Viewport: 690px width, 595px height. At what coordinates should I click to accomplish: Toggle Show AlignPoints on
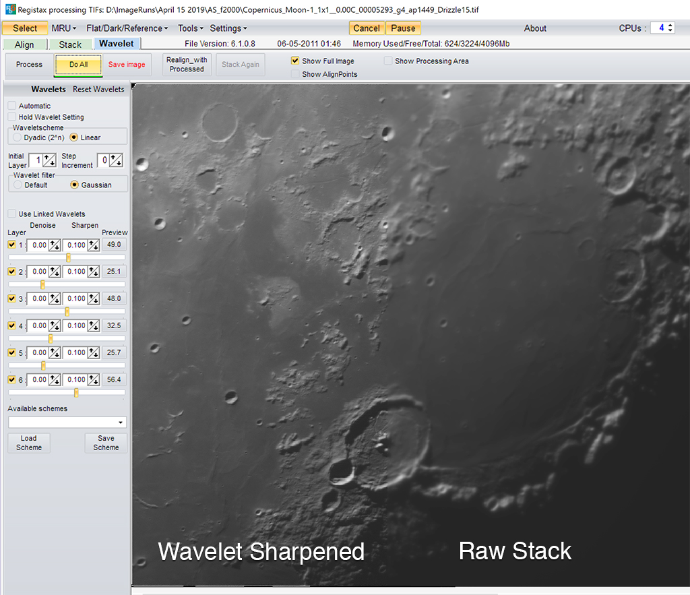(294, 74)
